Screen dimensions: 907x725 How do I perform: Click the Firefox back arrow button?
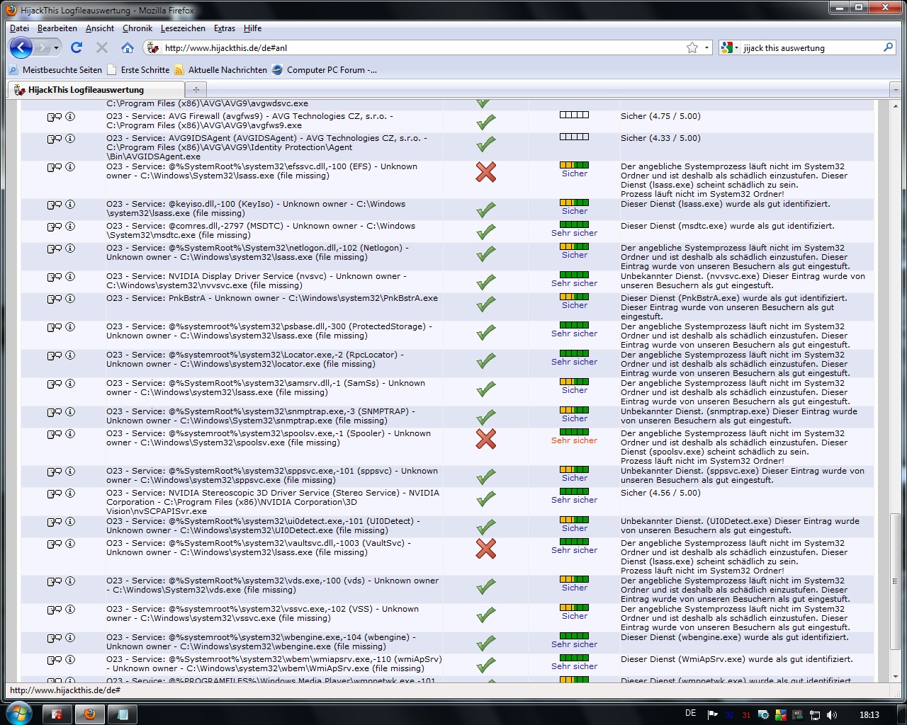[21, 48]
